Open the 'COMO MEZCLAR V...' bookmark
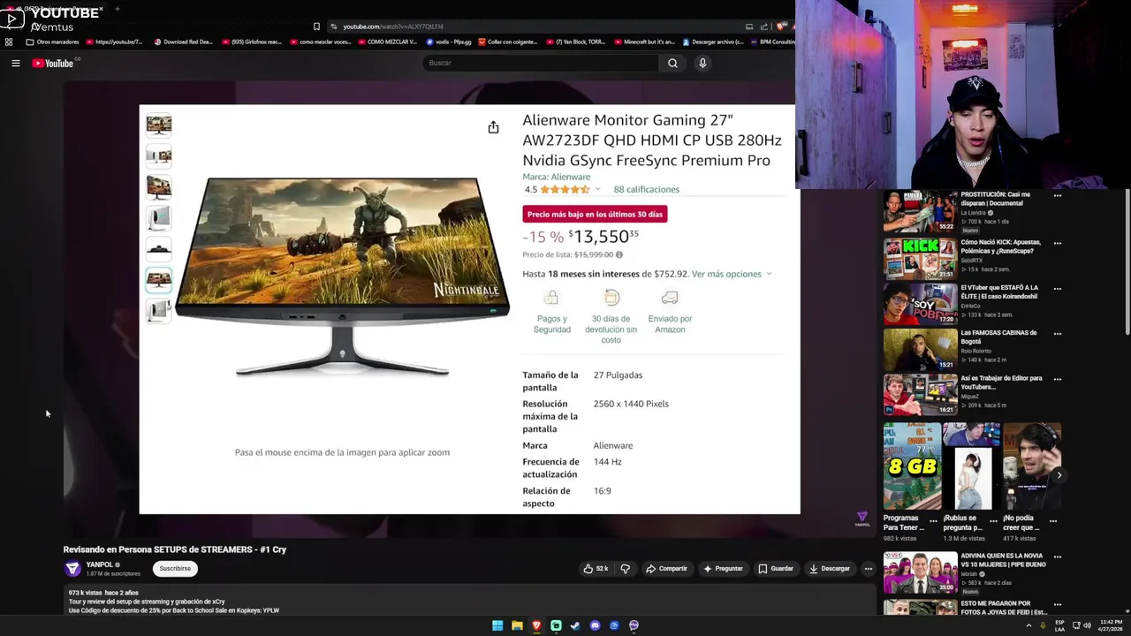This screenshot has width=1131, height=636. (x=387, y=42)
